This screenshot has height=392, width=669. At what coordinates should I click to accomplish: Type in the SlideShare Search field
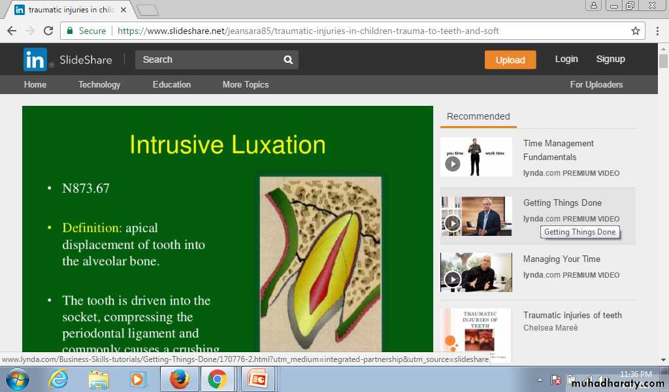[208, 59]
